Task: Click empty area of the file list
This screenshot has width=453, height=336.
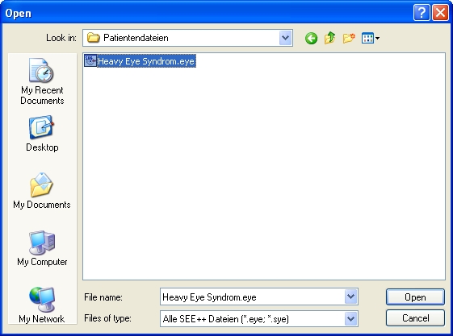Action: coord(264,173)
